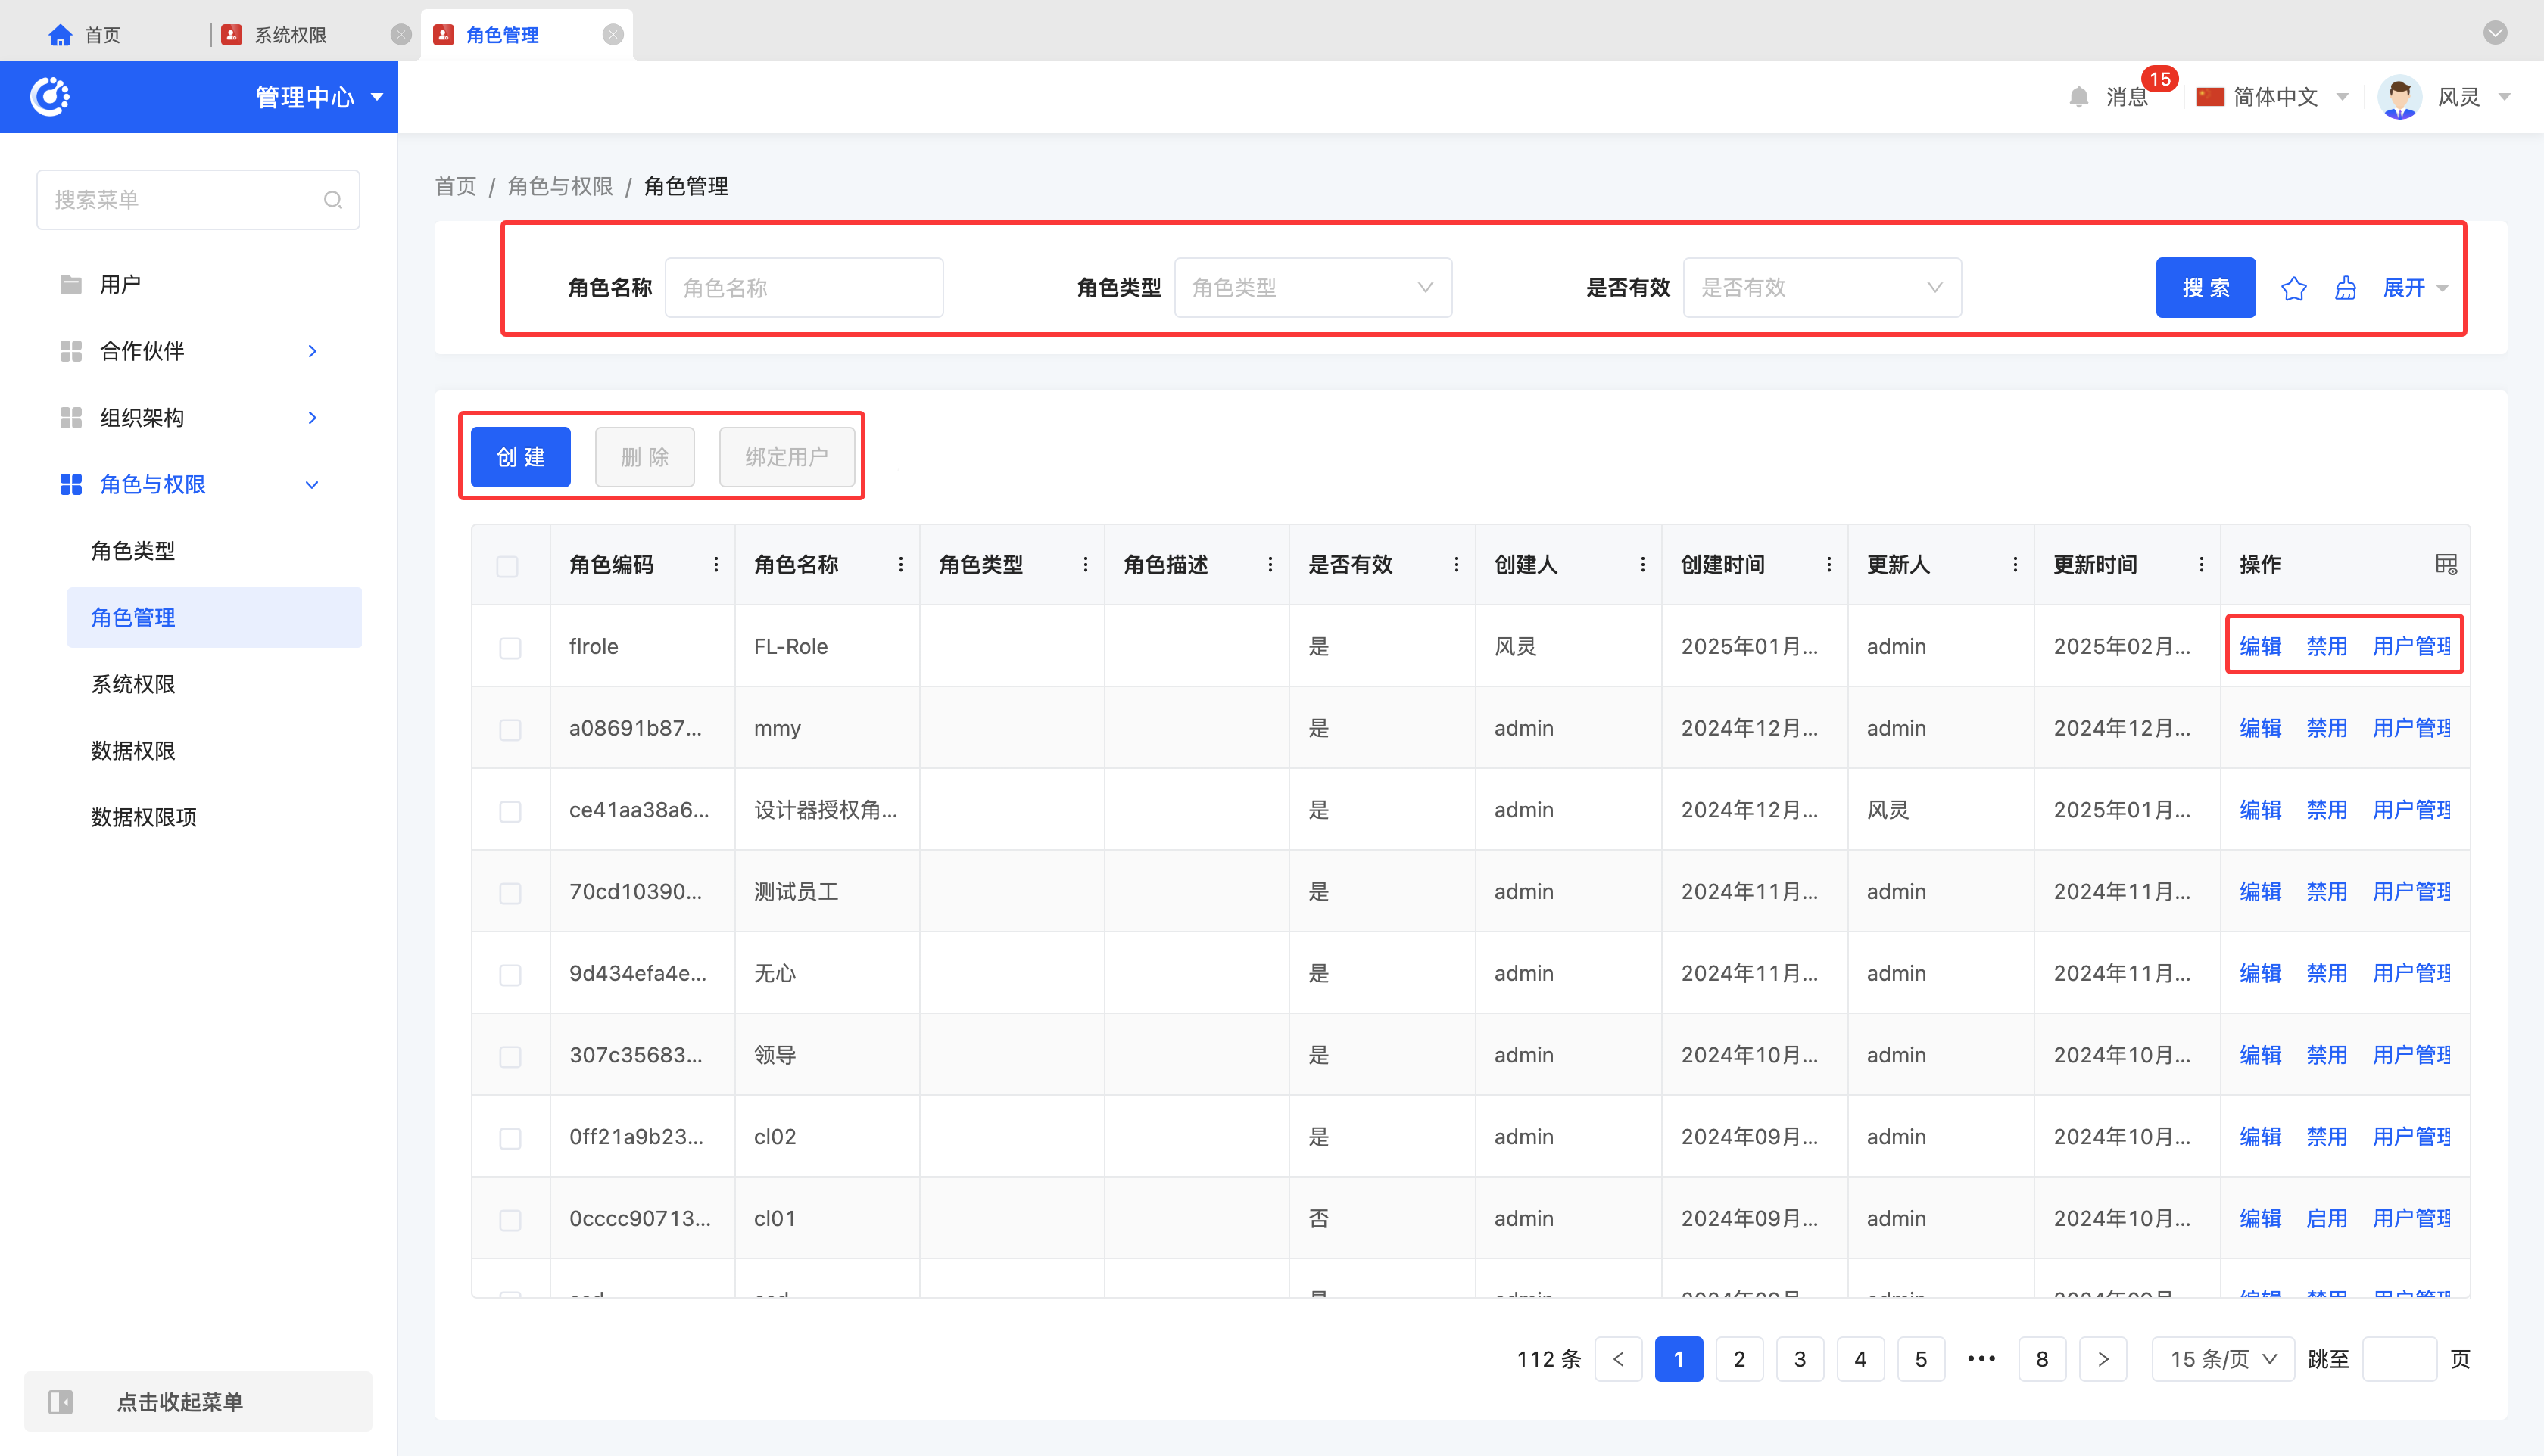Switch to the 系统权限 tab
Image resolution: width=2544 pixels, height=1456 pixels.
(x=290, y=35)
